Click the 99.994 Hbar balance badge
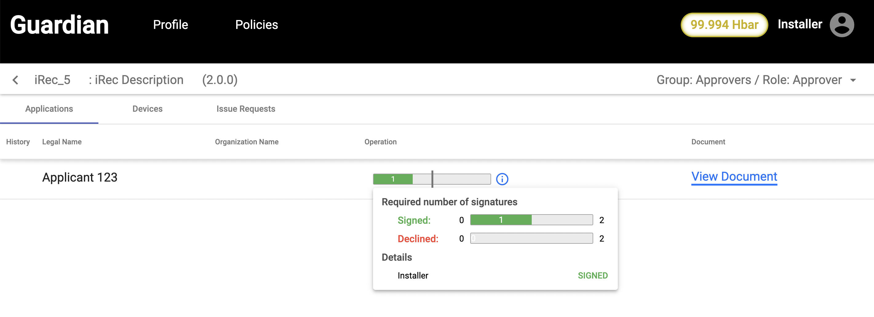The height and width of the screenshot is (317, 874). coord(724,25)
